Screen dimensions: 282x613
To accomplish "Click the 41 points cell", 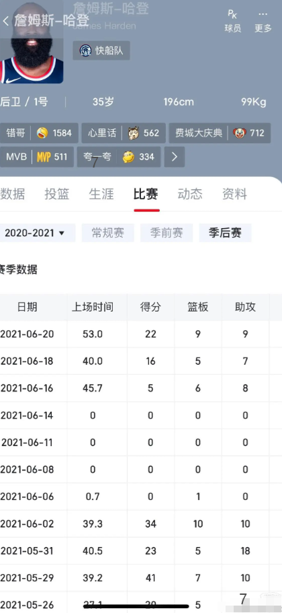I will (x=150, y=578).
